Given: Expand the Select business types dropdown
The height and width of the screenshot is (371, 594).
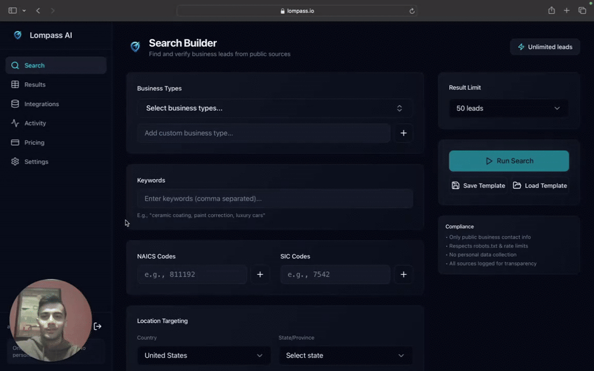Looking at the screenshot, I should 274,108.
